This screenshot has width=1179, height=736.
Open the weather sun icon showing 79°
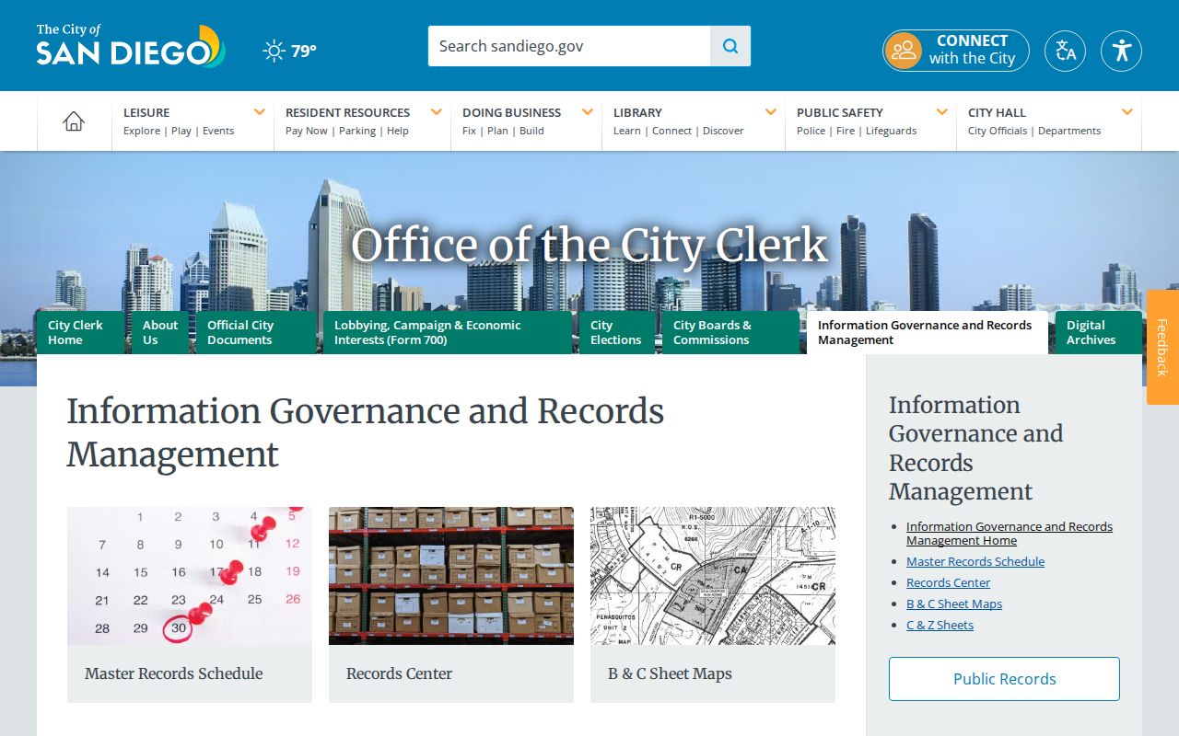click(274, 51)
